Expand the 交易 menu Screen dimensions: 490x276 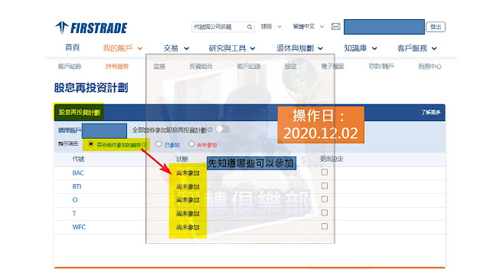click(176, 48)
